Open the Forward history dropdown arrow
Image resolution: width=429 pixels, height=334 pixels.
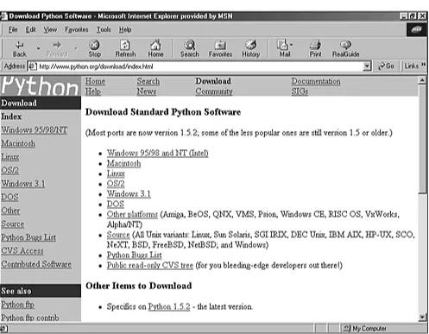tap(76, 48)
